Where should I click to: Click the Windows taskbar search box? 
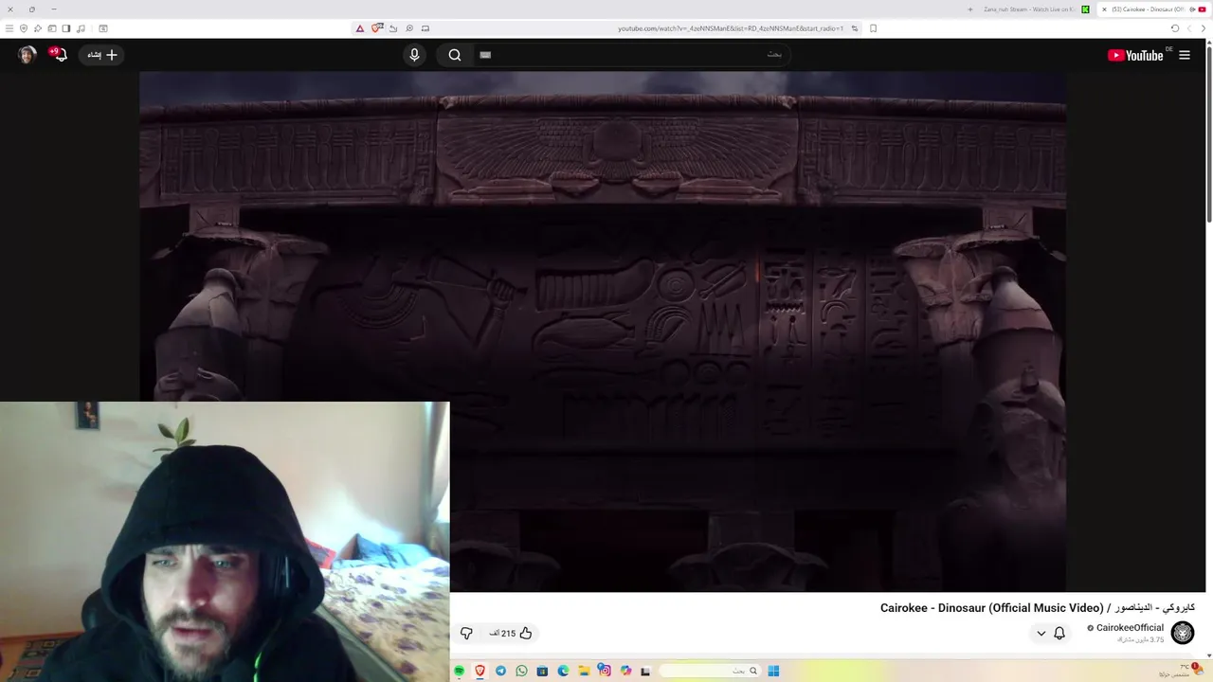coord(710,671)
